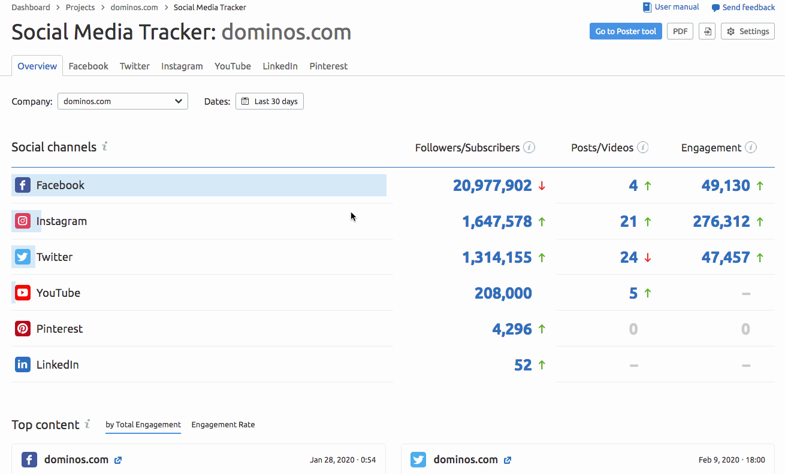Click Instagram posts count 21
Viewport: 785px width, 474px height.
pos(629,221)
